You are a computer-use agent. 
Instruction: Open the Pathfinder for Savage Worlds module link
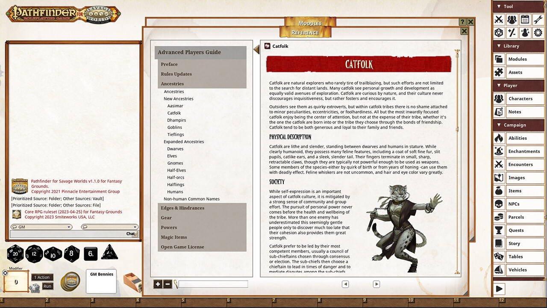click(x=72, y=183)
